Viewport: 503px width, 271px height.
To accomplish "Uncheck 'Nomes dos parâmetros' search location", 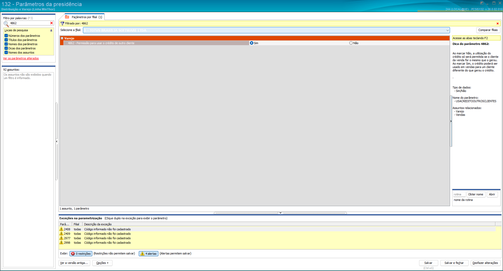I will pos(6,44).
